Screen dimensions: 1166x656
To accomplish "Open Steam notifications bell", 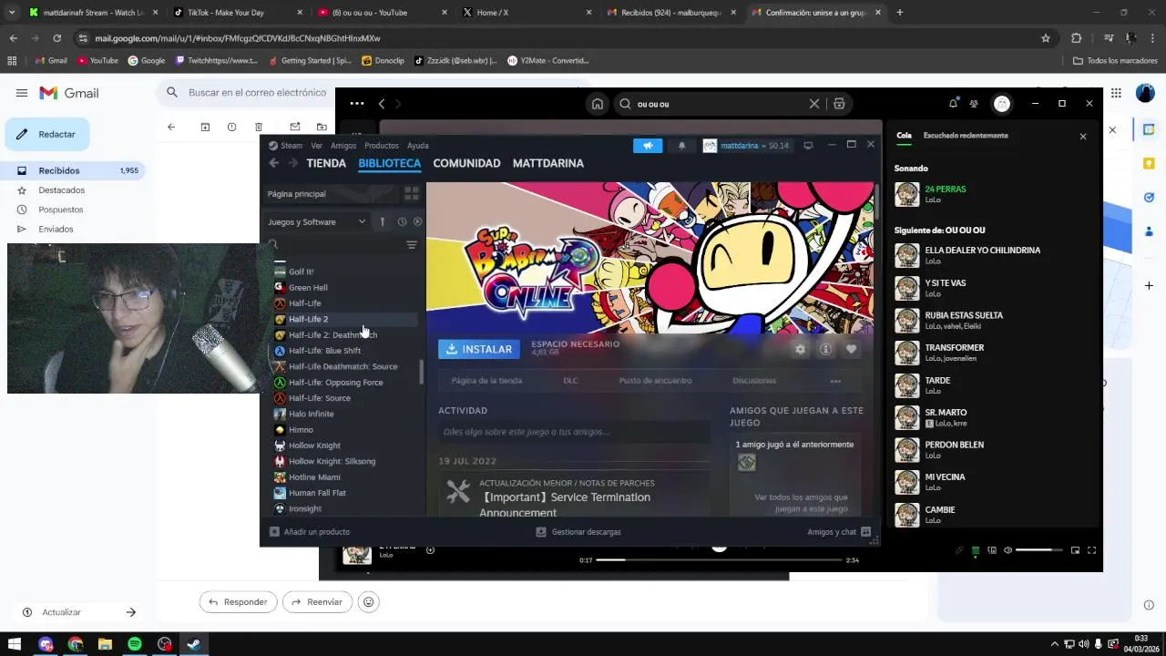I will point(681,146).
